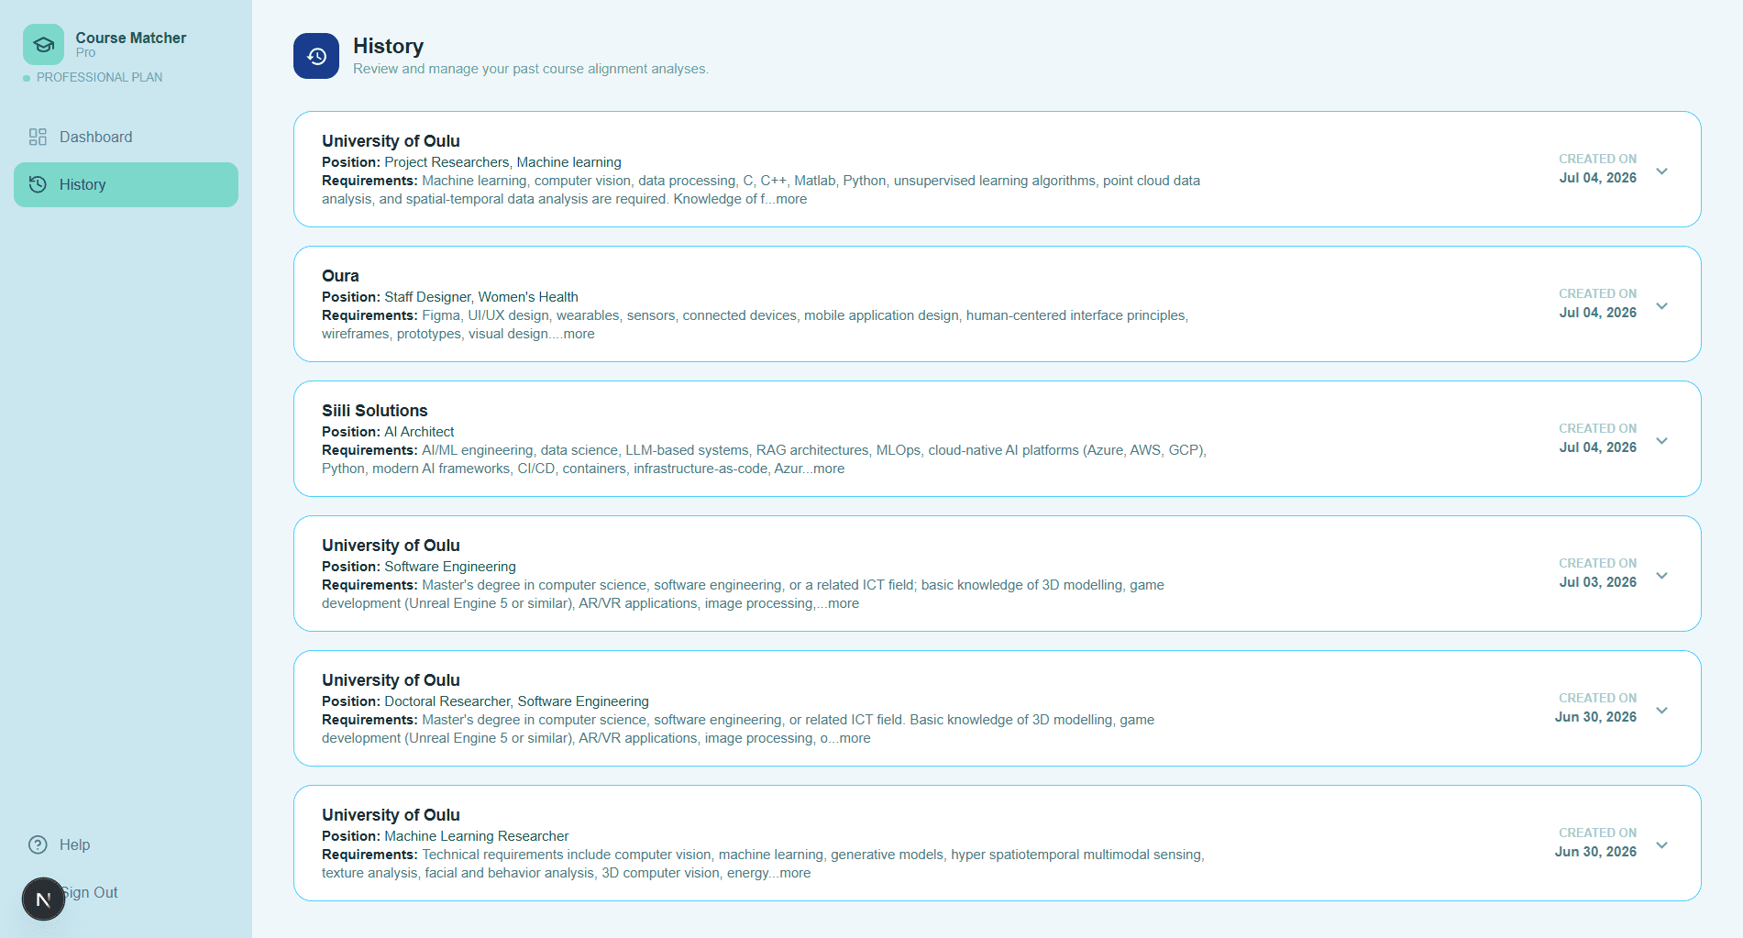Expand the Project Researchers, Machine learning entry chevron
This screenshot has height=938, width=1743.
click(x=1661, y=171)
